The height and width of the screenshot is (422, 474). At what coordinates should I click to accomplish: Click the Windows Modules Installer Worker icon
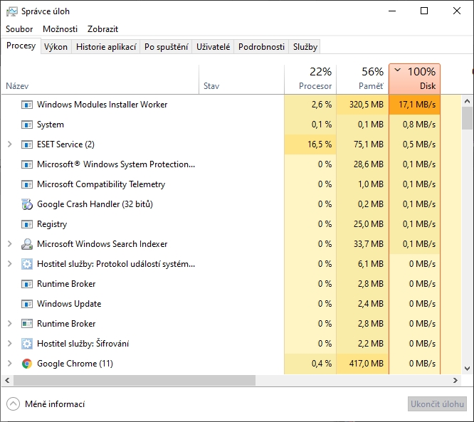pyautogui.click(x=27, y=105)
